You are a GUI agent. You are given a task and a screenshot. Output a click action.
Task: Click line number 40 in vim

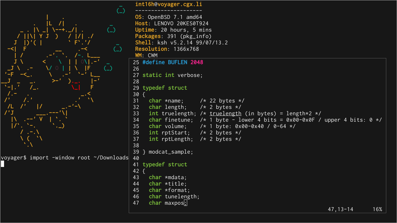pos(136,158)
